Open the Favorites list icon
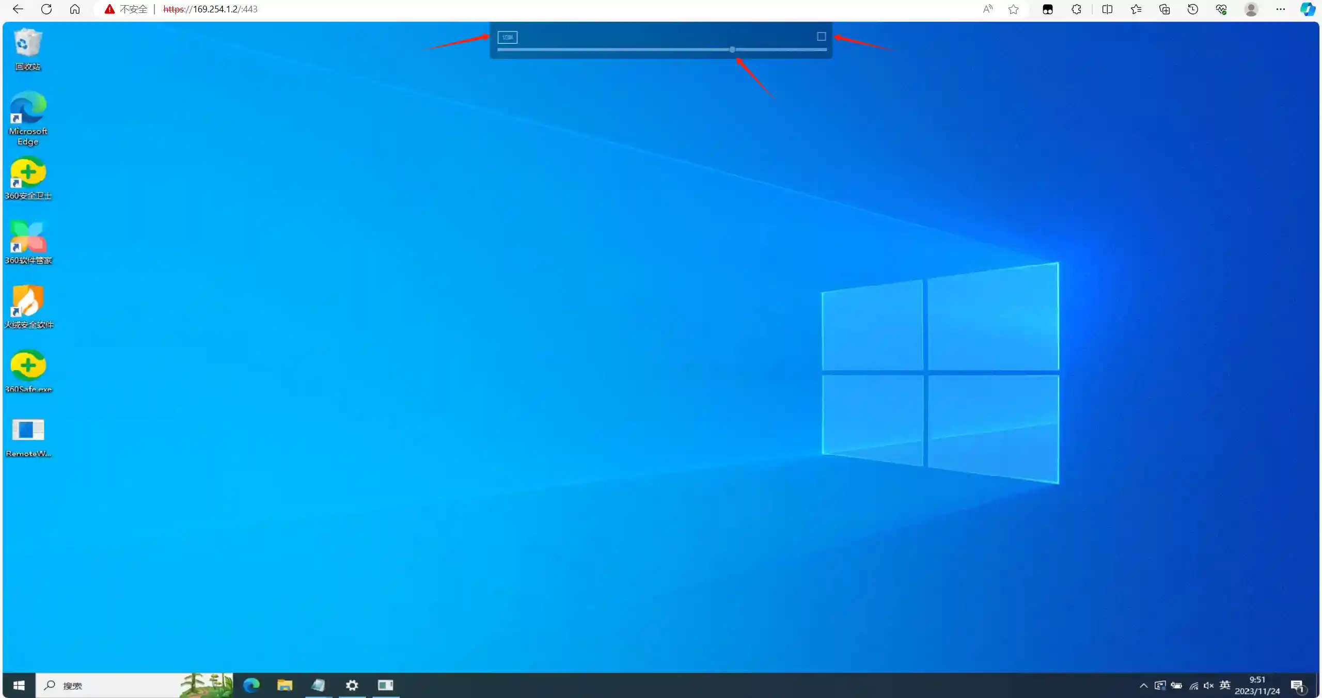Viewport: 1322px width, 698px height. coord(1136,9)
